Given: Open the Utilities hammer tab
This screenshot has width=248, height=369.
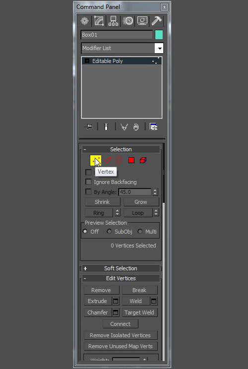Looking at the screenshot, I should point(156,21).
